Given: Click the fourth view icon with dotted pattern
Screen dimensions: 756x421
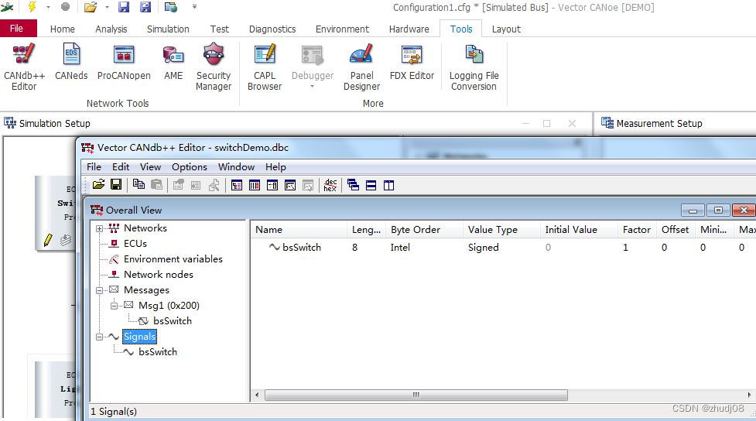Looking at the screenshot, I should click(x=289, y=185).
